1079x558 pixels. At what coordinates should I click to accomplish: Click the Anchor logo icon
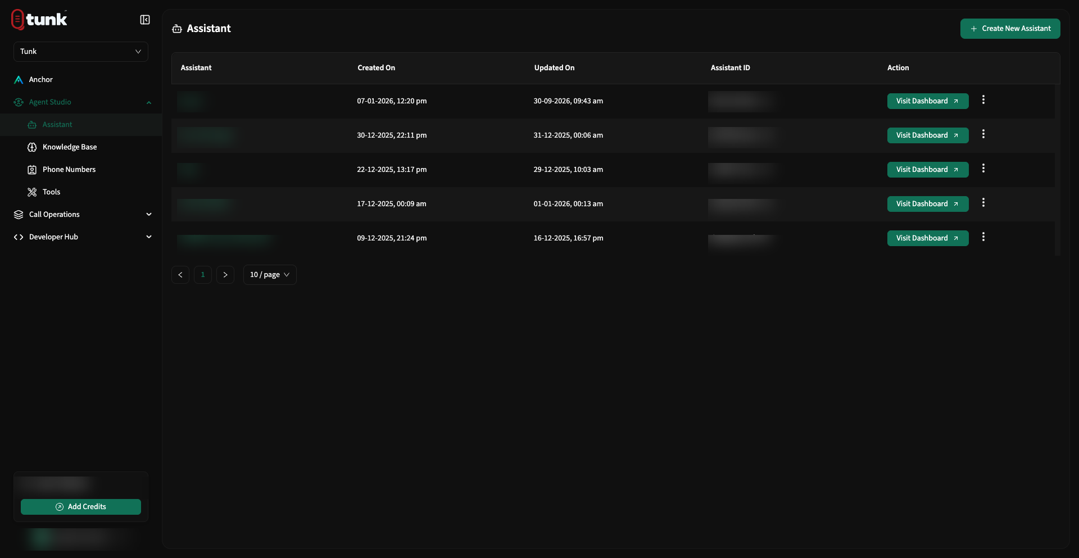[x=19, y=80]
